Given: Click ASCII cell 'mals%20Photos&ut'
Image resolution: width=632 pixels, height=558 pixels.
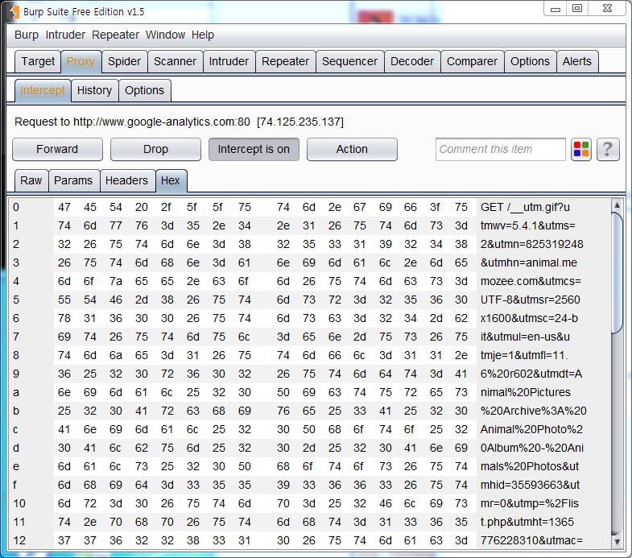Looking at the screenshot, I should point(529,466).
